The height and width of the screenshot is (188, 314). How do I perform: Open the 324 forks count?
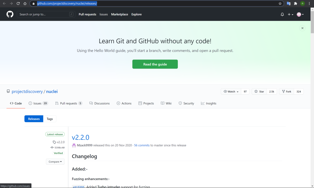pyautogui.click(x=299, y=91)
